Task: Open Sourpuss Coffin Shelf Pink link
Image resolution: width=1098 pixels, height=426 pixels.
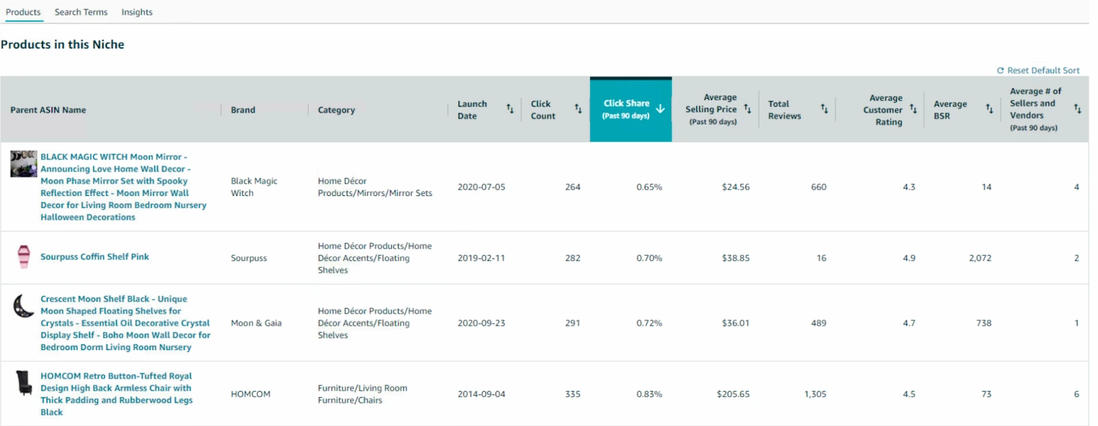Action: pyautogui.click(x=95, y=257)
